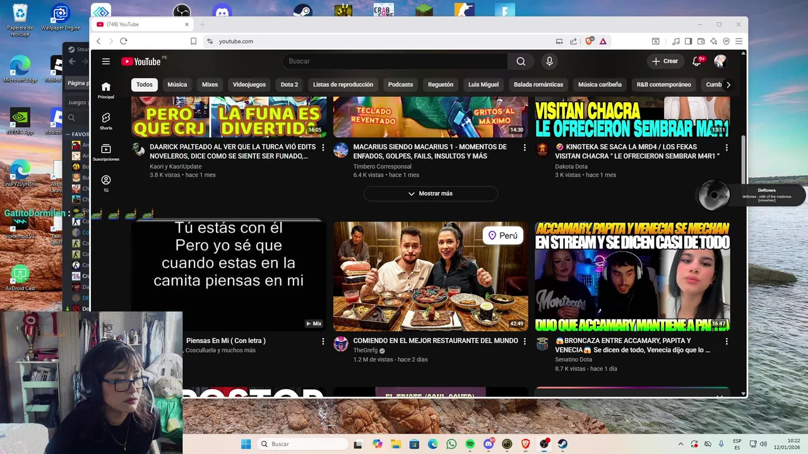Open the Timbero Corresponsal channel link
Viewport: 808px width, 454px height.
382,166
